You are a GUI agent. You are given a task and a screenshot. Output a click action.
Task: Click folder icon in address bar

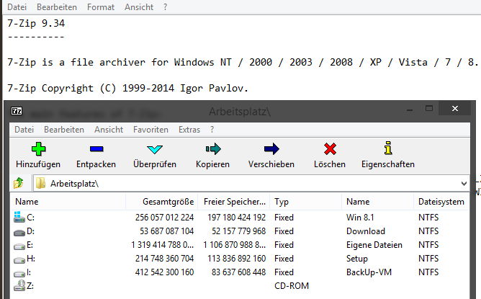(x=40, y=183)
